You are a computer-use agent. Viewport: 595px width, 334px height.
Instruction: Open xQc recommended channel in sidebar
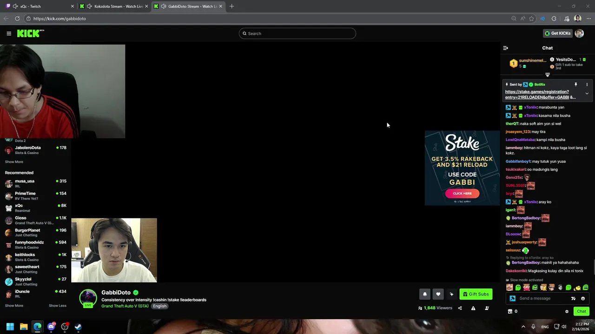point(36,208)
